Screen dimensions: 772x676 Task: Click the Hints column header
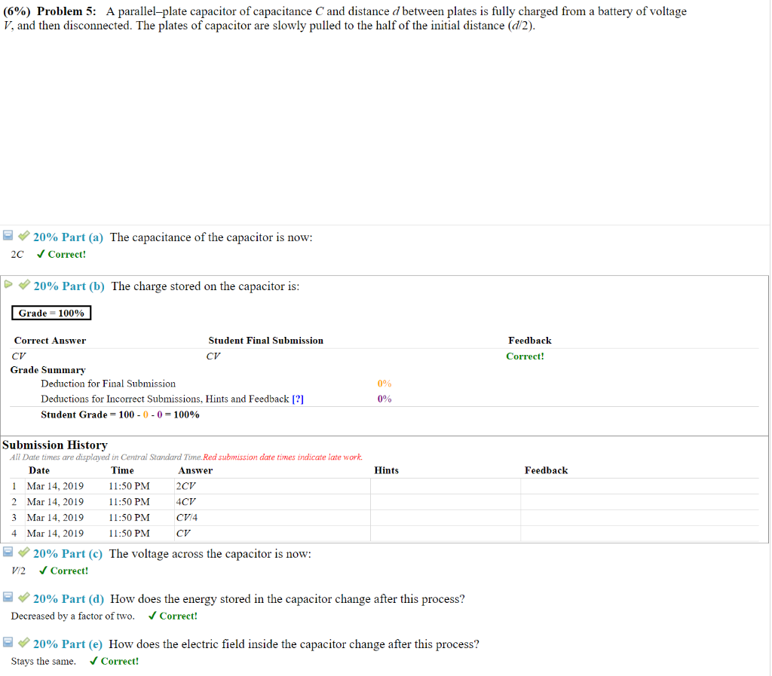coord(387,470)
